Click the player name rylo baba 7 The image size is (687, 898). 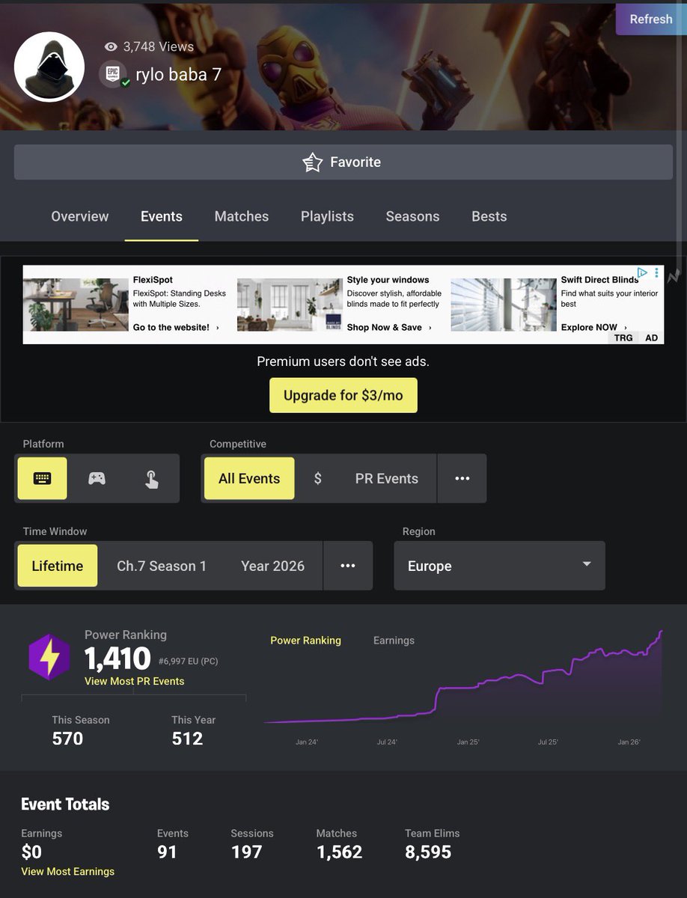click(178, 74)
